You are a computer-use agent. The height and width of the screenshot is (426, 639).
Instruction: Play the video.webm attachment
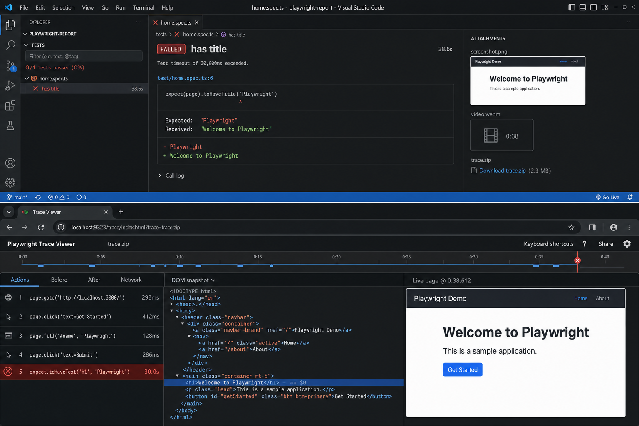click(x=502, y=135)
